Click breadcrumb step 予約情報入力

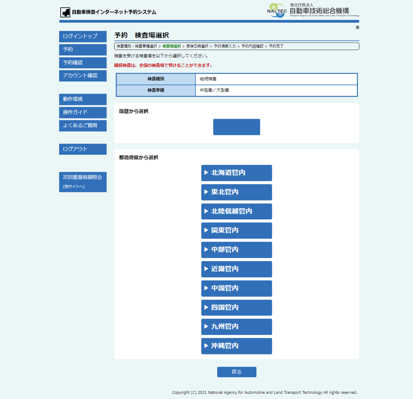(225, 46)
